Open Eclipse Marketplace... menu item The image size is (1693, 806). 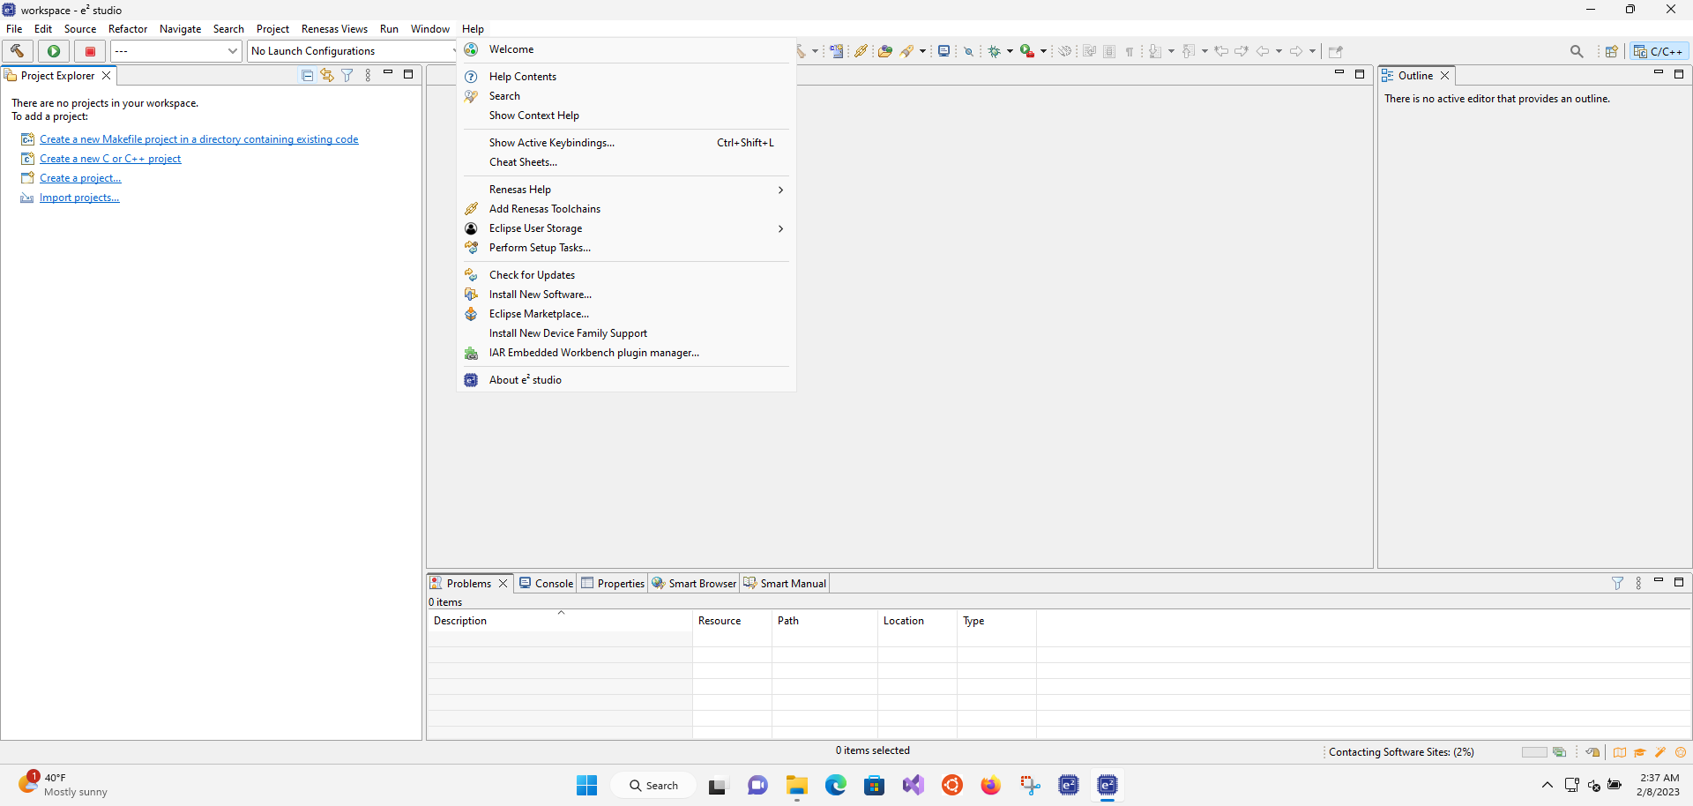[x=626, y=314]
